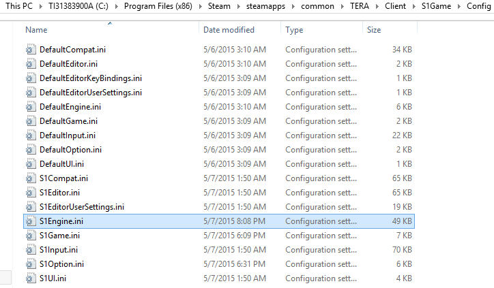Click the DefaultEngine.ini file icon

30,107
